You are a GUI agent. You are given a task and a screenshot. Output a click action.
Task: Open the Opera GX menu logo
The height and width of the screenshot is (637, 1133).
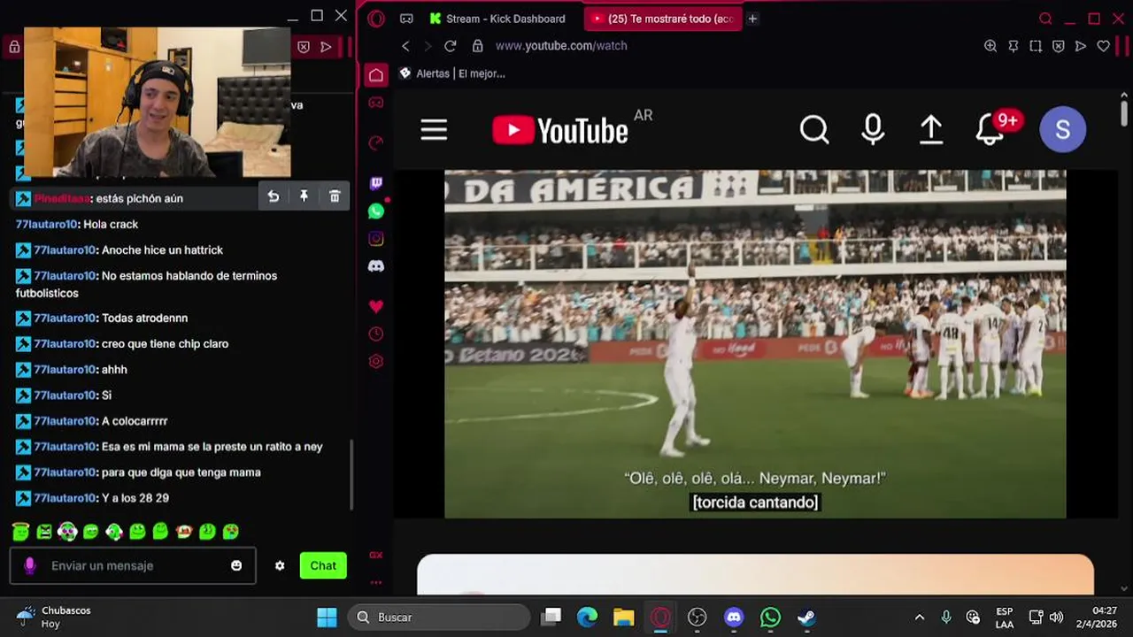[x=376, y=19]
